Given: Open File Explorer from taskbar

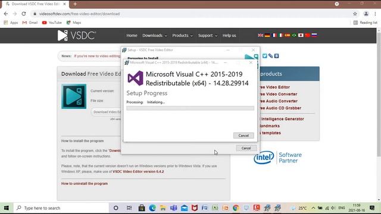Looking at the screenshot, I should point(163,208).
